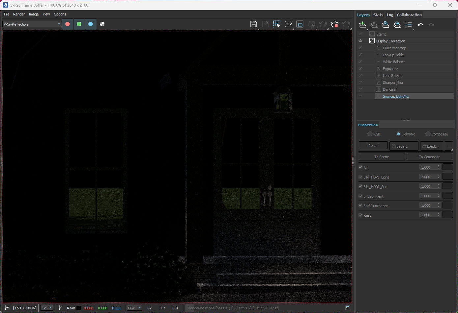This screenshot has height=313, width=458.
Task: Open quick actions list icon
Action: [409, 25]
